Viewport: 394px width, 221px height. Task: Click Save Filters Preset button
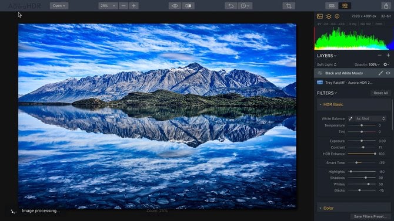click(370, 216)
